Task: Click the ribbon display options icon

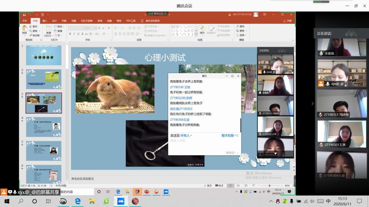Action: (x=264, y=14)
